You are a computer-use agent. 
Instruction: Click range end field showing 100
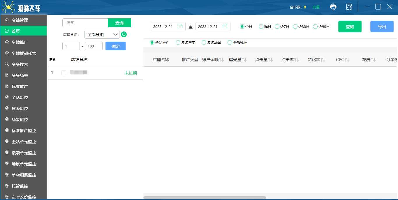point(94,46)
